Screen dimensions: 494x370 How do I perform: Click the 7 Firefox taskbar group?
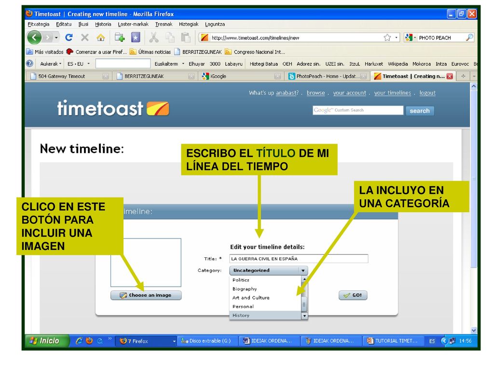(x=147, y=341)
